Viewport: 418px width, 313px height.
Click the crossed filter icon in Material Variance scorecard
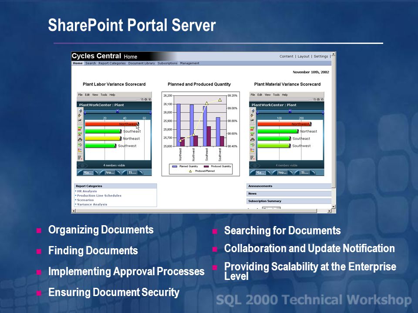click(253, 134)
